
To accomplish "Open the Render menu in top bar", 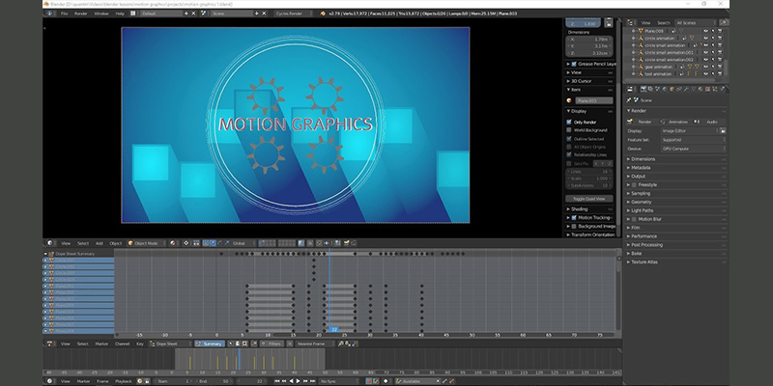I will (x=81, y=14).
